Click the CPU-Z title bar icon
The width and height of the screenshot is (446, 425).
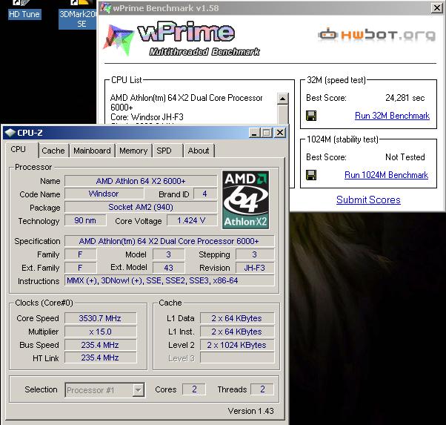click(x=10, y=133)
